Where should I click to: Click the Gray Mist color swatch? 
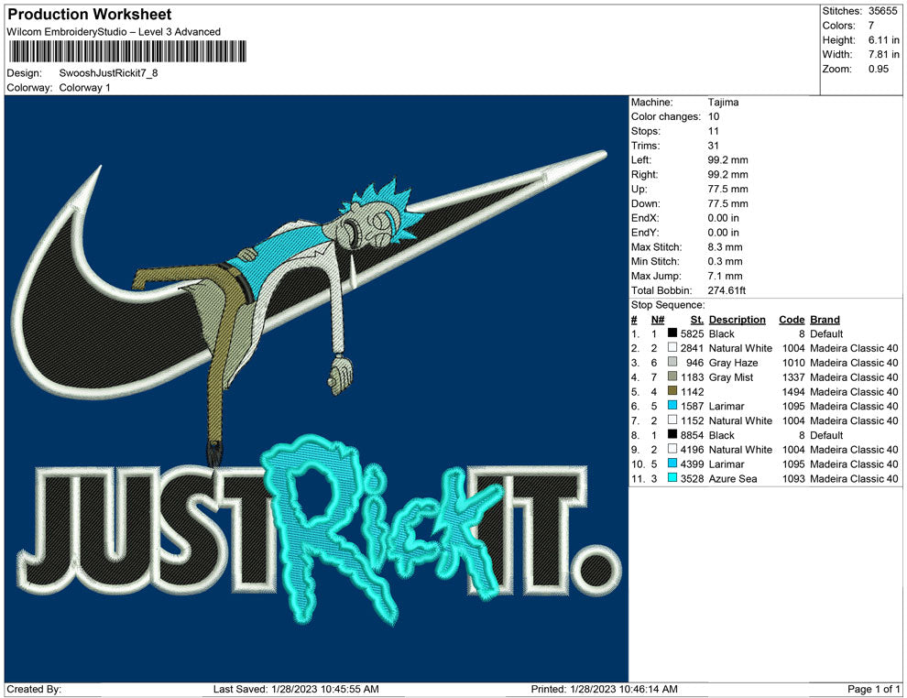coord(672,377)
